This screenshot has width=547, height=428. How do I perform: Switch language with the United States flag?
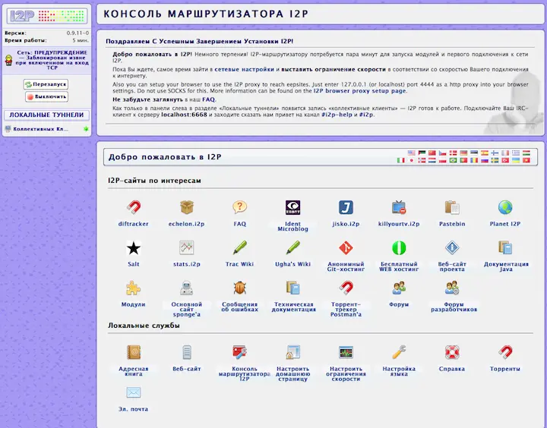click(412, 153)
